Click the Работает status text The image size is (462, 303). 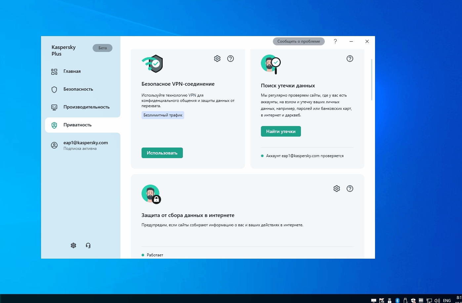pos(155,255)
